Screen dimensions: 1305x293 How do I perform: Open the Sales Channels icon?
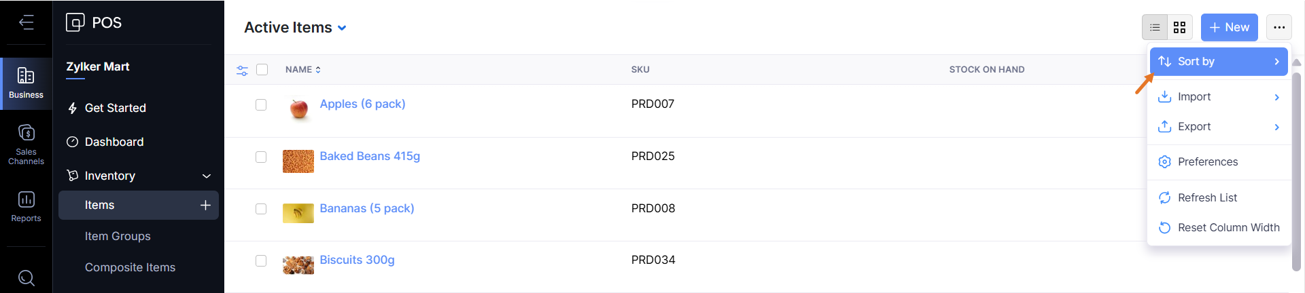[26, 144]
